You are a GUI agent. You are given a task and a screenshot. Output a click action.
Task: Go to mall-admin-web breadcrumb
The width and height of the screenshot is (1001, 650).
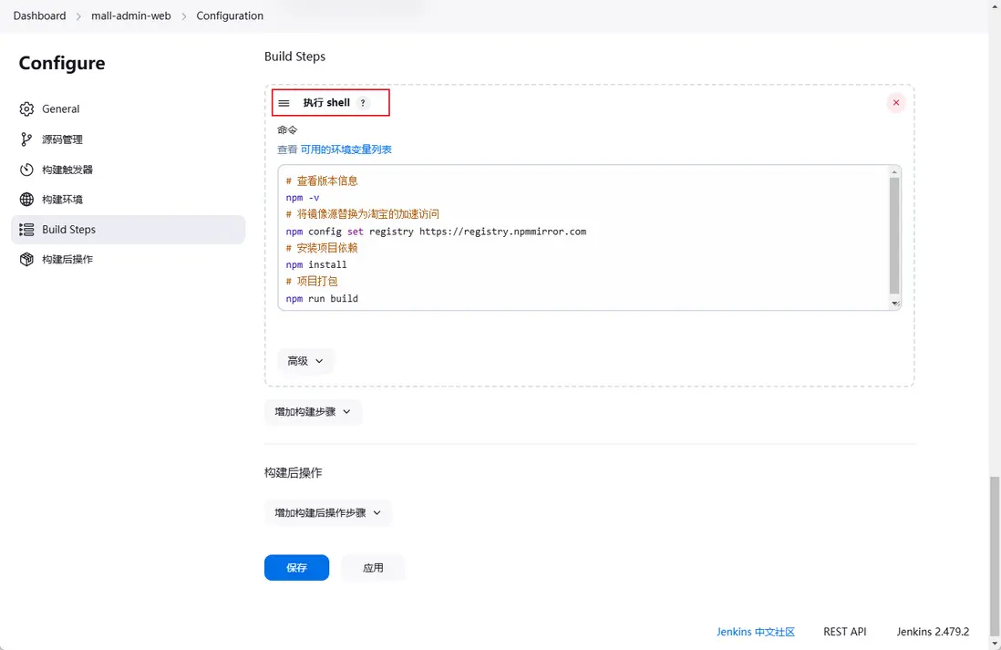(x=131, y=16)
